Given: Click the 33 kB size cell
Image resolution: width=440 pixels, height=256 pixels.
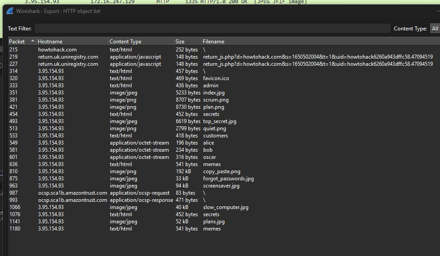Looking at the screenshot, I should (182, 179).
